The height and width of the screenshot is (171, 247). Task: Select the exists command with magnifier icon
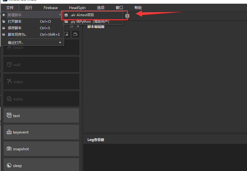click(x=41, y=99)
